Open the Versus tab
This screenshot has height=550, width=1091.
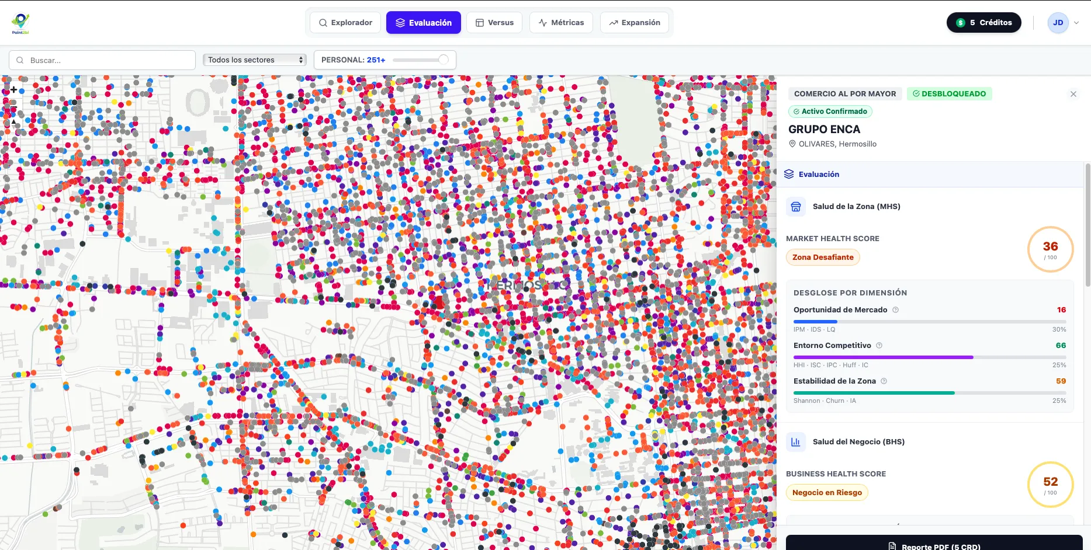(x=494, y=23)
